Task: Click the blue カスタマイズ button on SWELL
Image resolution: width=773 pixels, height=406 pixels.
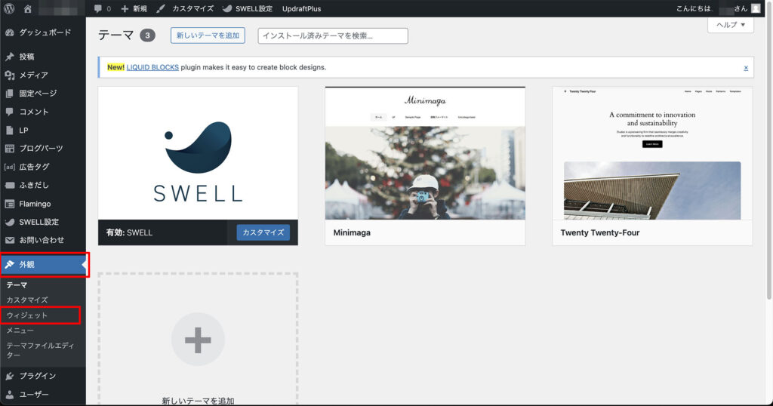Action: point(263,232)
